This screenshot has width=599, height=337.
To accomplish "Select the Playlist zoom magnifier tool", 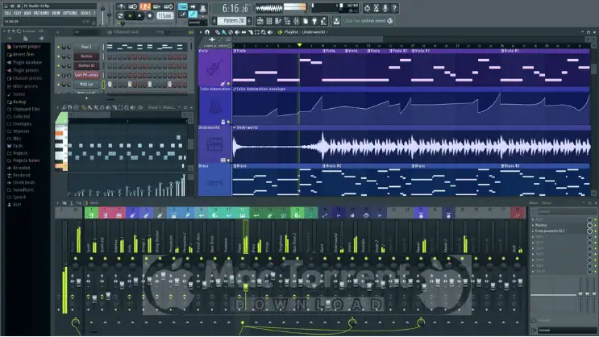I will coord(263,32).
